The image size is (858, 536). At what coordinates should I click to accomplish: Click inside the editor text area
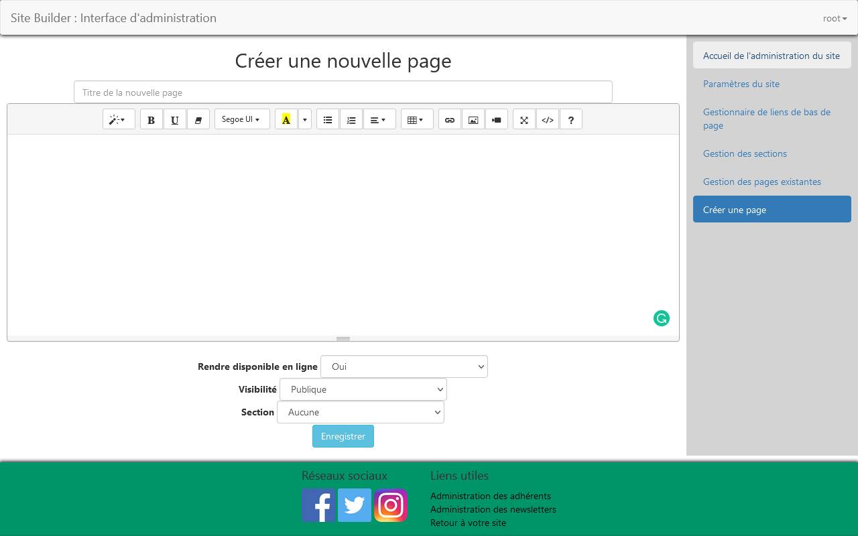[x=343, y=234]
